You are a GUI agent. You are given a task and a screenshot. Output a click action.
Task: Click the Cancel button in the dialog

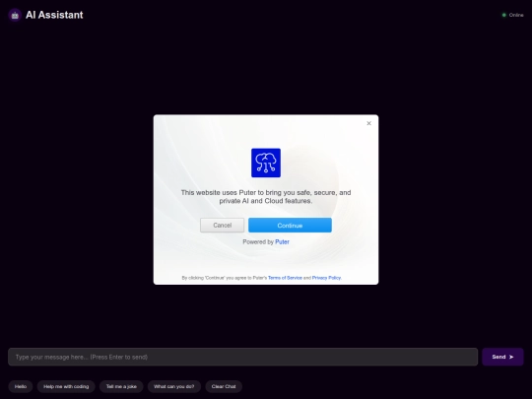[222, 226]
